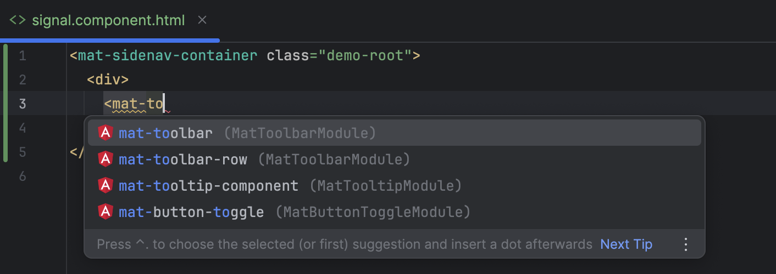
Task: Place cursor on the div tag
Action: tap(108, 79)
